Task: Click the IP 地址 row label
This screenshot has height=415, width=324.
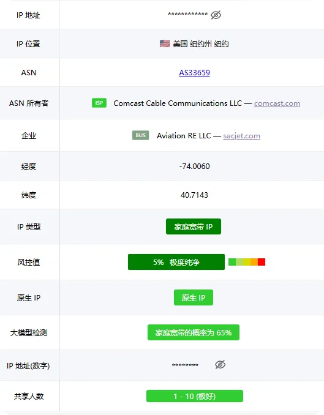Action: [28, 15]
